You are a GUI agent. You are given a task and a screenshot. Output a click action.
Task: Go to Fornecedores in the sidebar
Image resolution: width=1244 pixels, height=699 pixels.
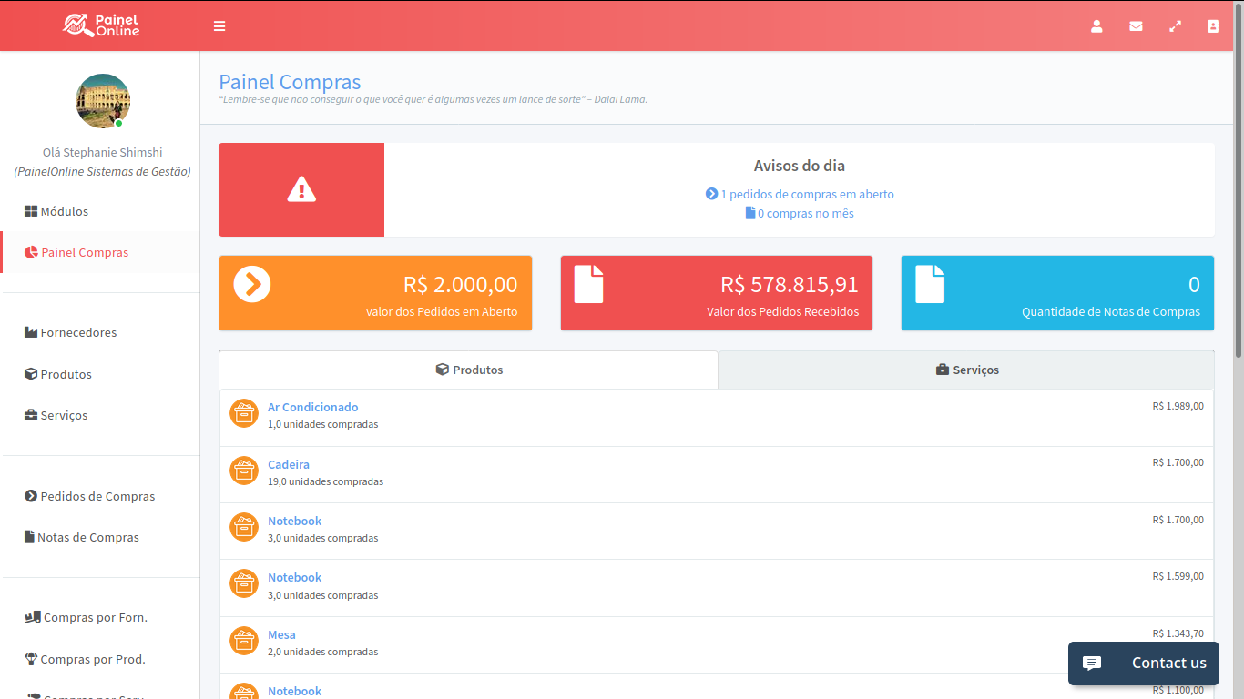78,332
